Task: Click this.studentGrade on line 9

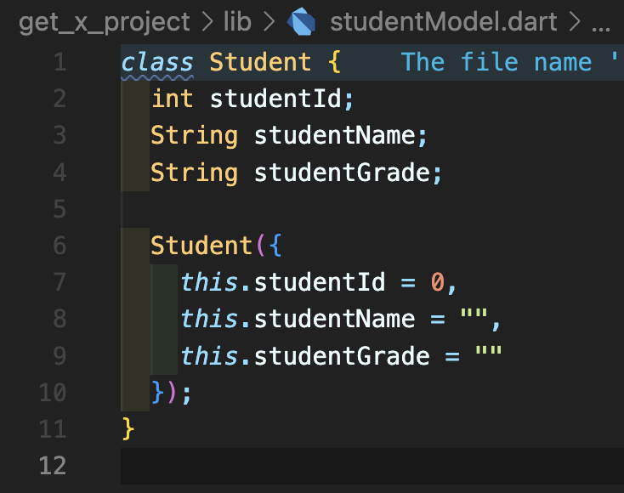Action: [305, 356]
